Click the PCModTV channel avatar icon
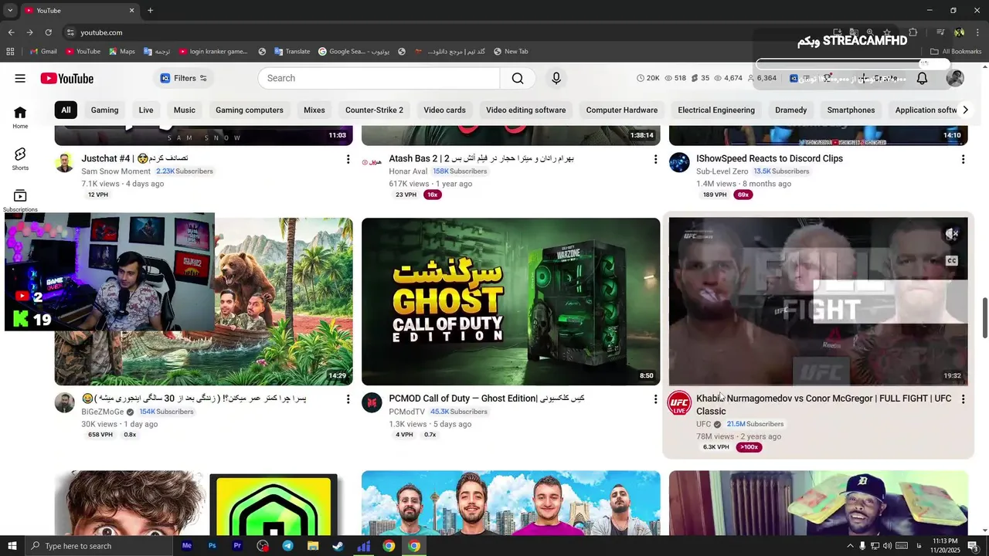 click(372, 403)
